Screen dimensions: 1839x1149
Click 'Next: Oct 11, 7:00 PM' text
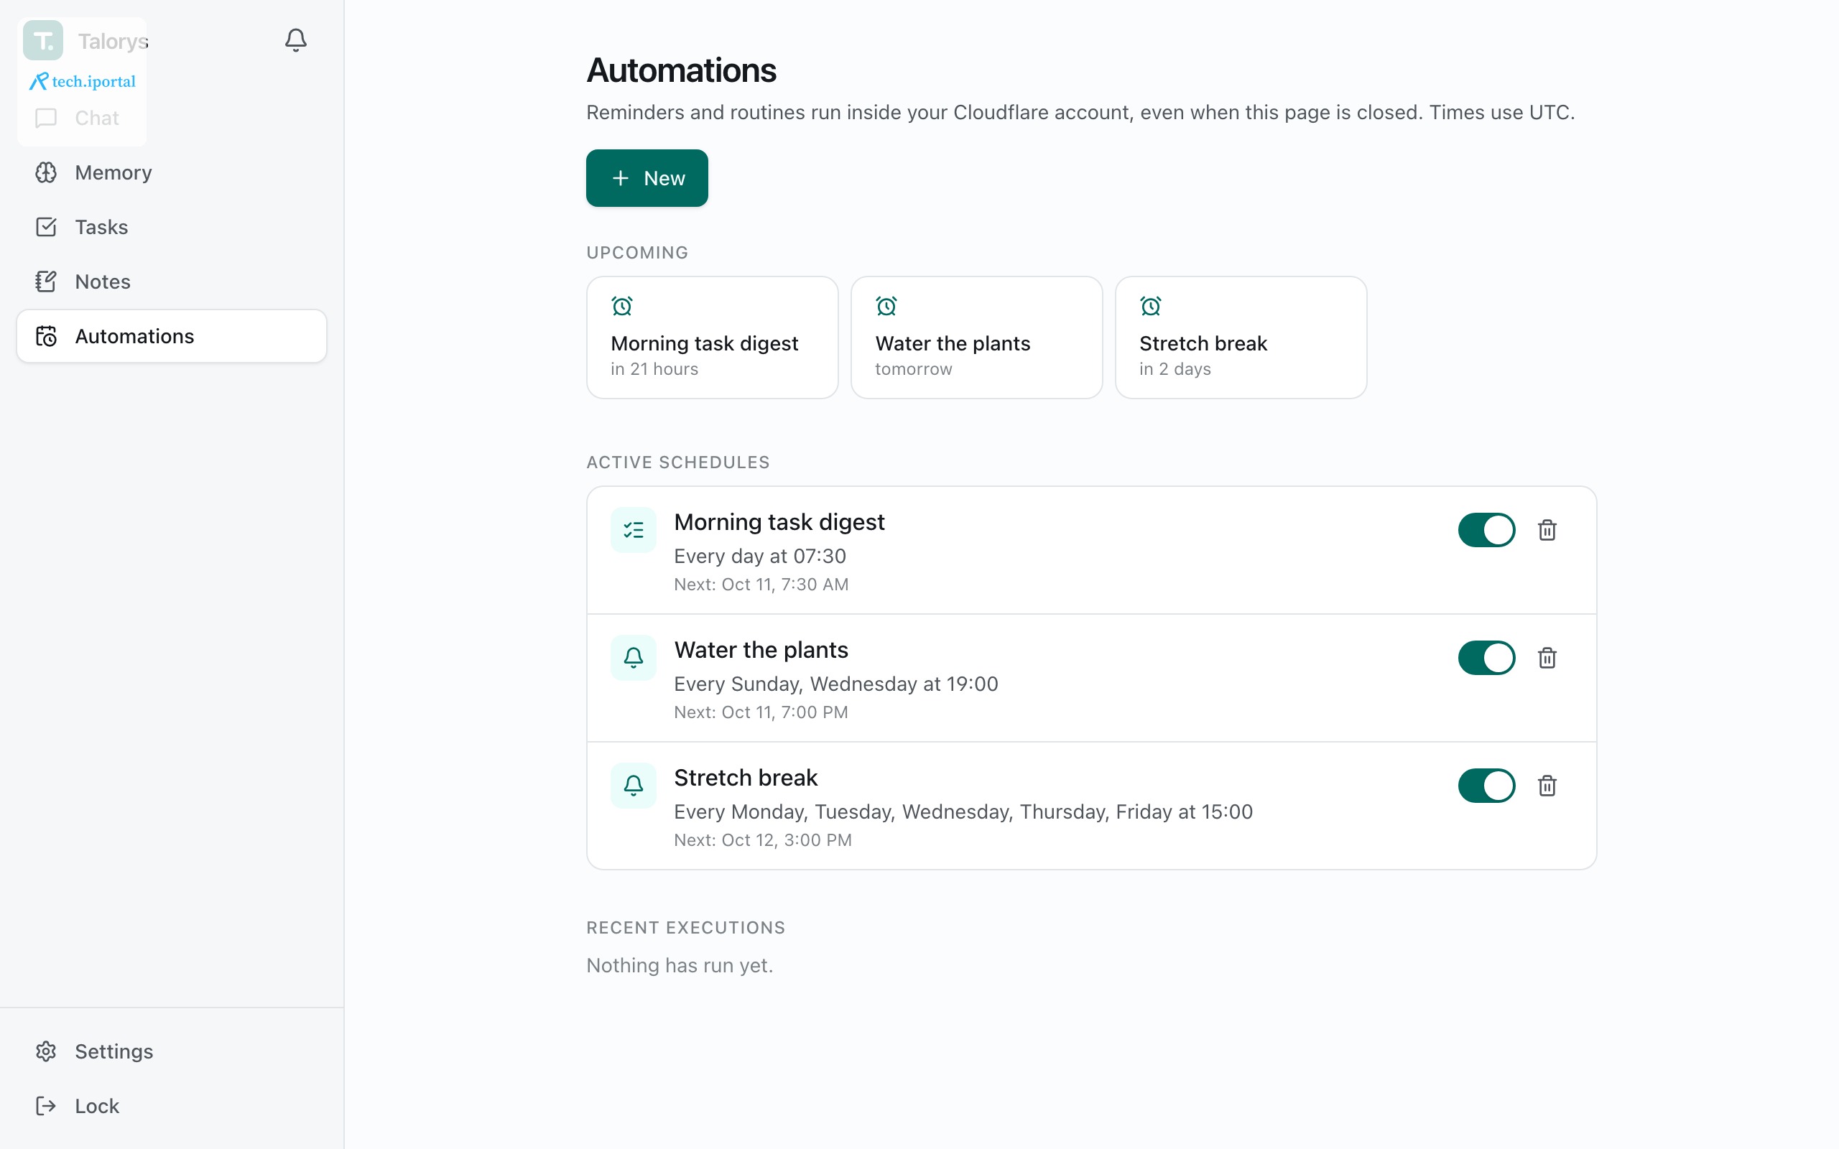761,712
